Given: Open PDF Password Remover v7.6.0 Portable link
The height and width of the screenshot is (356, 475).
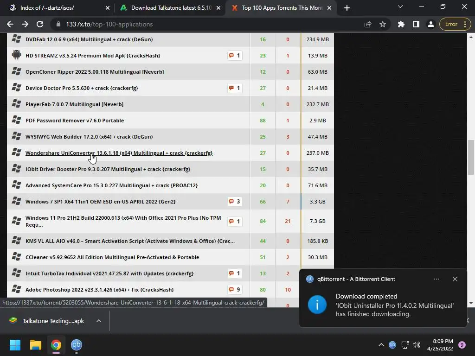Looking at the screenshot, I should pyautogui.click(x=75, y=121).
